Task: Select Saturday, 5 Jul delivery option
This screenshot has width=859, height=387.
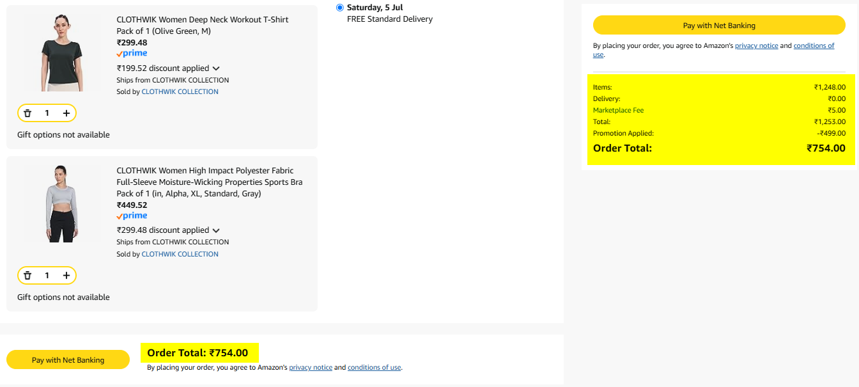Action: [x=340, y=8]
